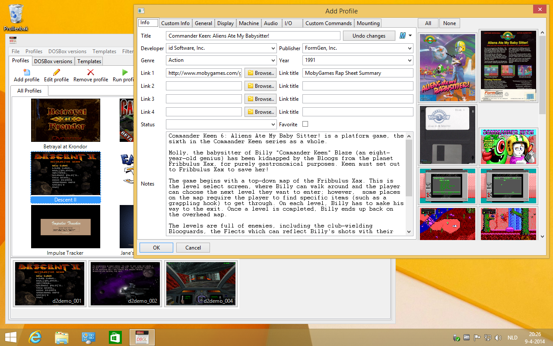The image size is (553, 346).
Task: Click the None button above the thumbnails
Action: (x=449, y=23)
